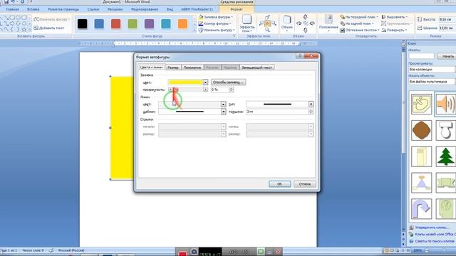The width and height of the screenshot is (456, 256).
Task: Select the star shape in shapes gallery
Action: pyautogui.click(x=24, y=30)
